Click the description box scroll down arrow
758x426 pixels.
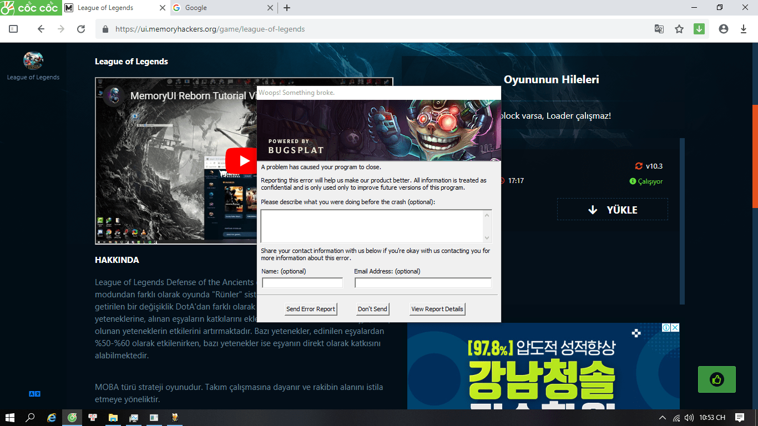488,238
